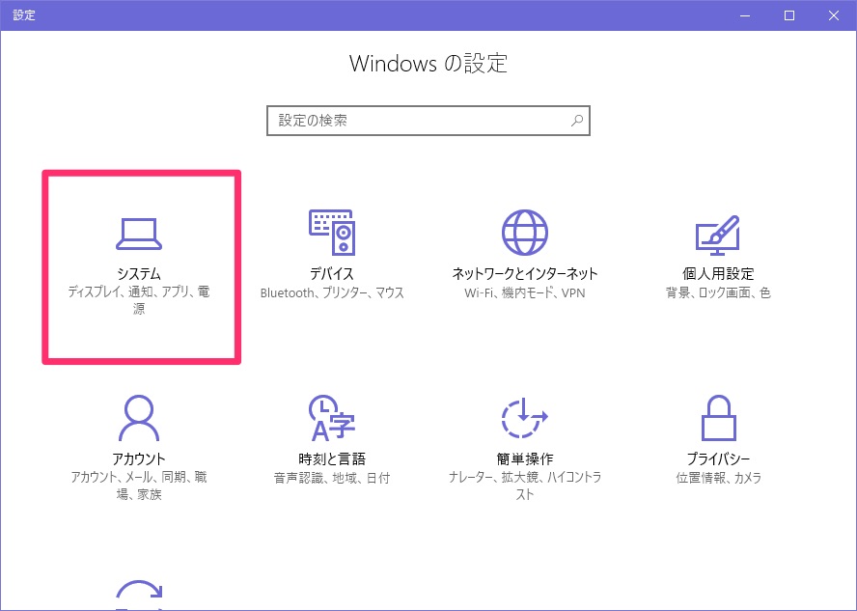Click the 時刻と言語 clock and letter icon
857x611 pixels.
(x=332, y=418)
